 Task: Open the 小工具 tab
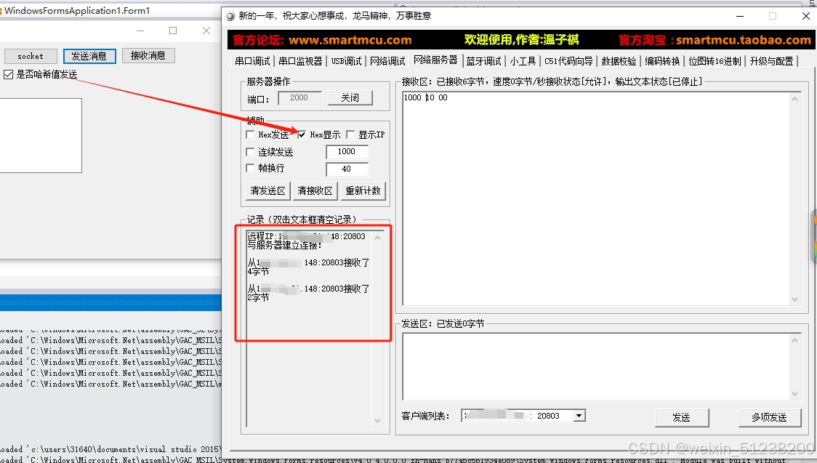click(523, 62)
